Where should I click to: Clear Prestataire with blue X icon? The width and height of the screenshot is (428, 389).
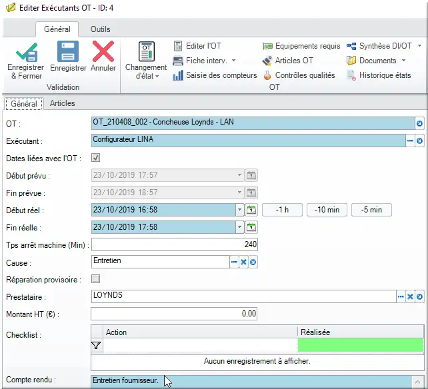click(x=410, y=296)
